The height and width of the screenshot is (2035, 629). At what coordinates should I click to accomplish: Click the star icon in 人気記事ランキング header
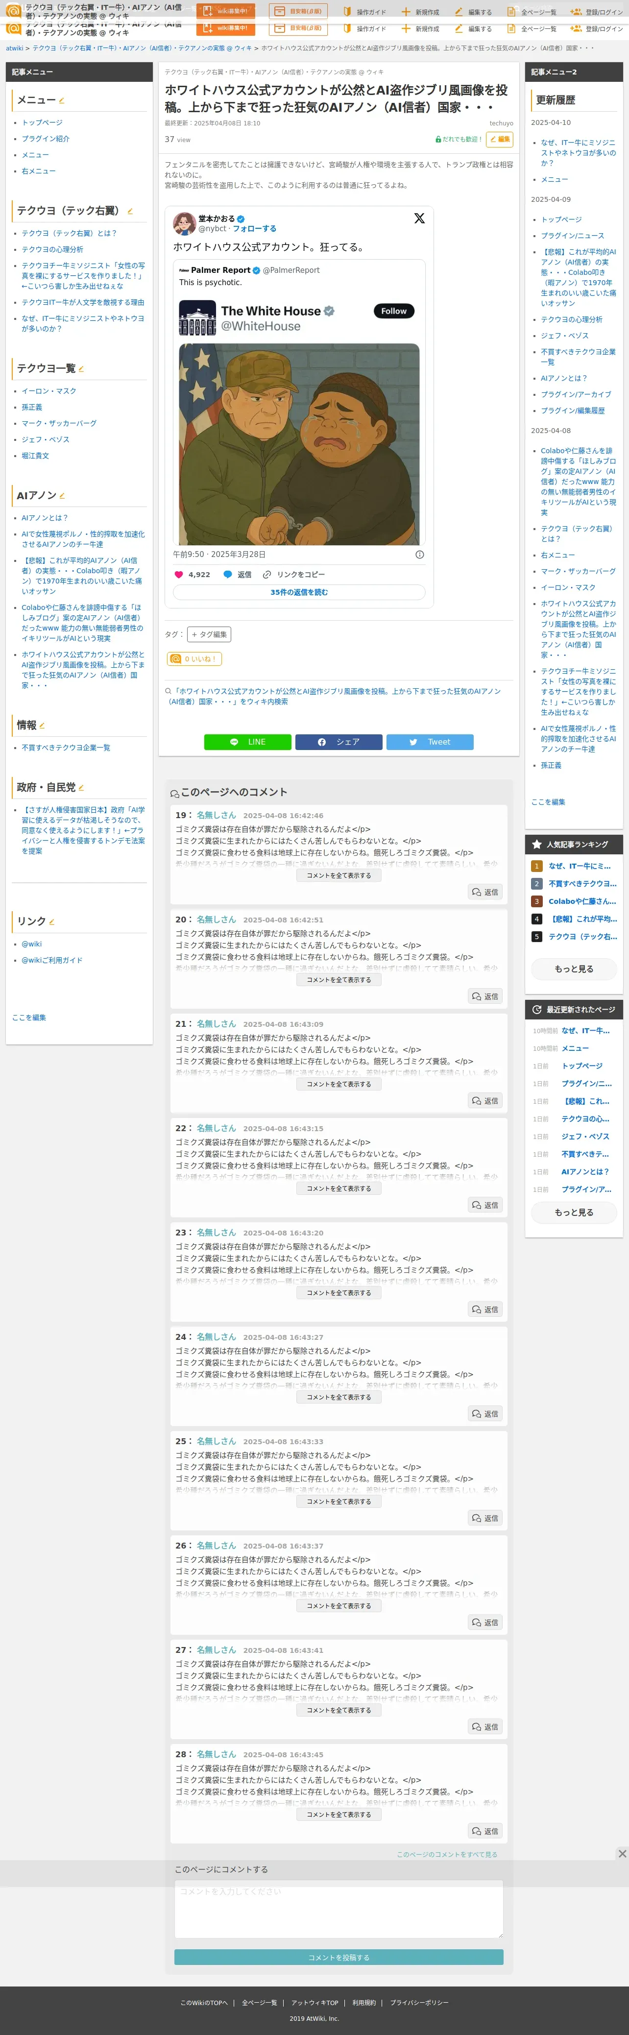[536, 844]
